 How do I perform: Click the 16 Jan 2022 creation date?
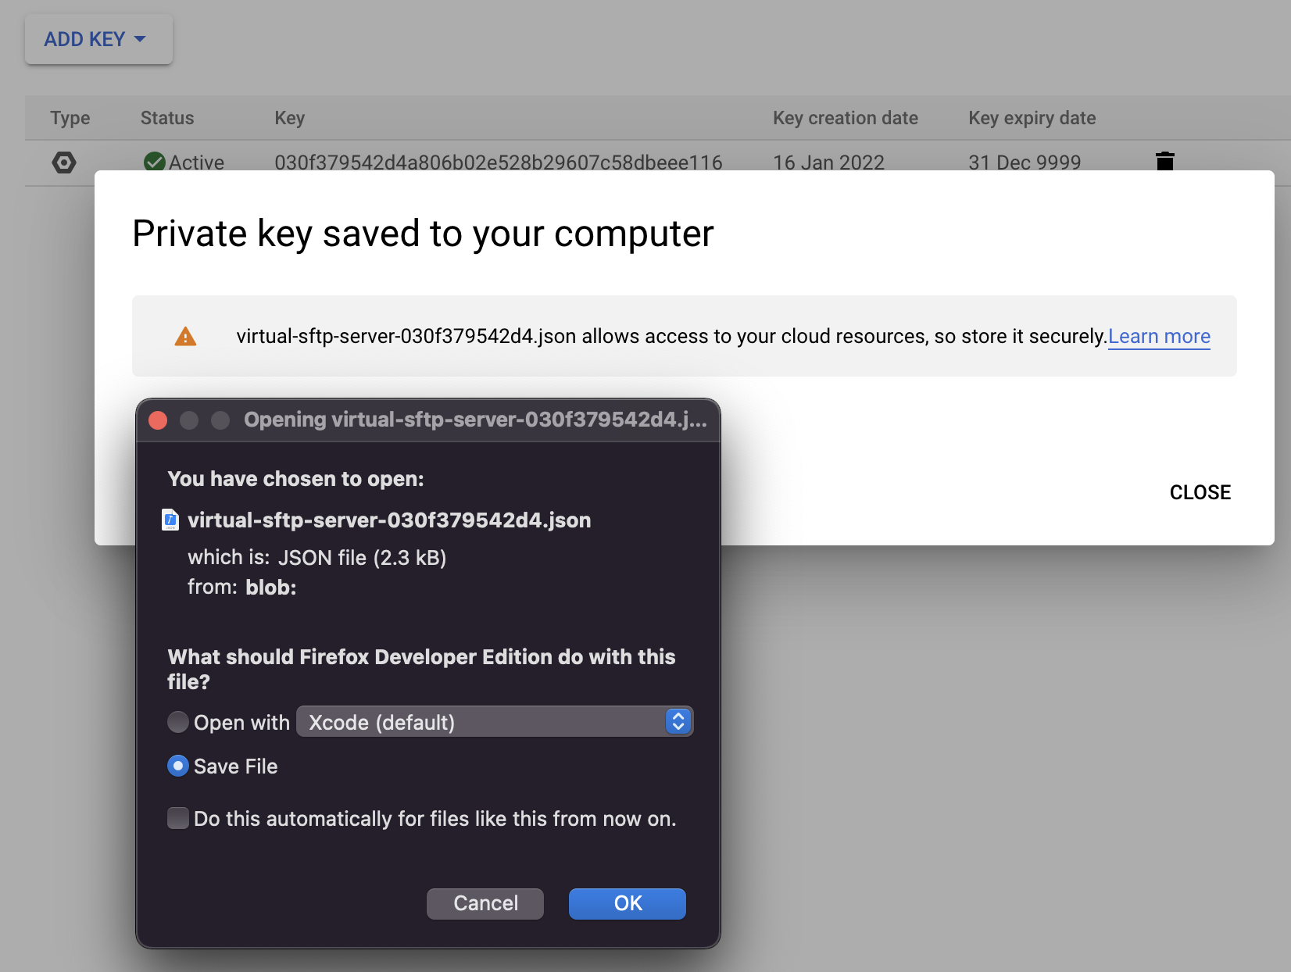(x=828, y=162)
